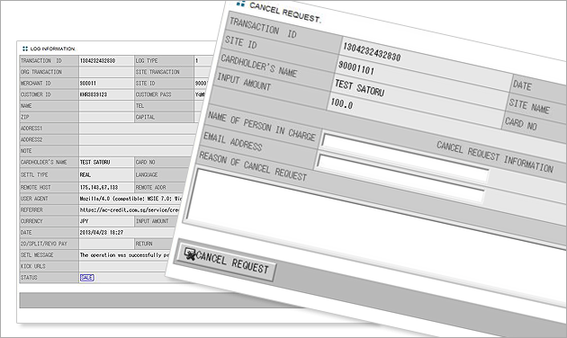Click the SITE TRANSACTION label
Image resolution: width=567 pixels, height=338 pixels.
coord(157,72)
